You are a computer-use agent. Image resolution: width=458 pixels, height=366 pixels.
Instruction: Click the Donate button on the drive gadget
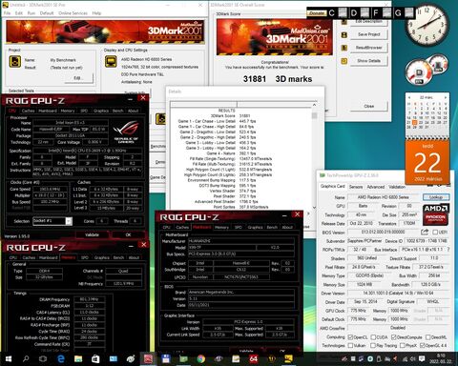click(317, 13)
